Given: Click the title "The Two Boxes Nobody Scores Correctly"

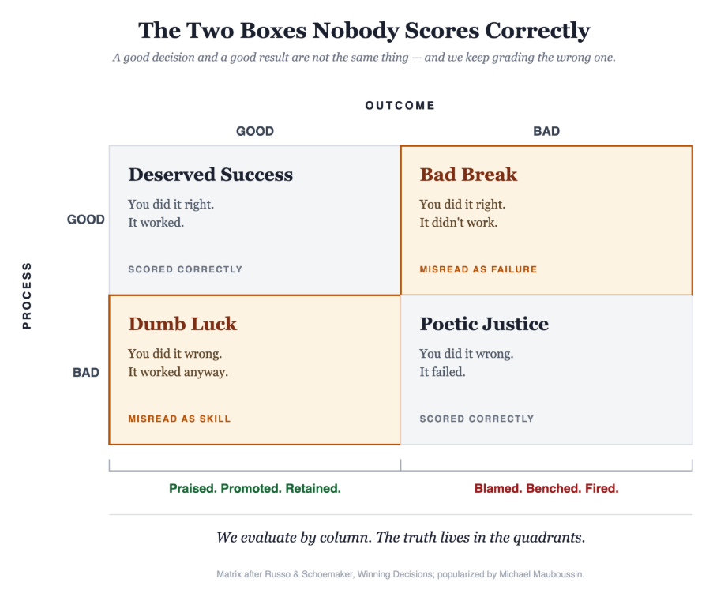Looking at the screenshot, I should [x=364, y=31].
